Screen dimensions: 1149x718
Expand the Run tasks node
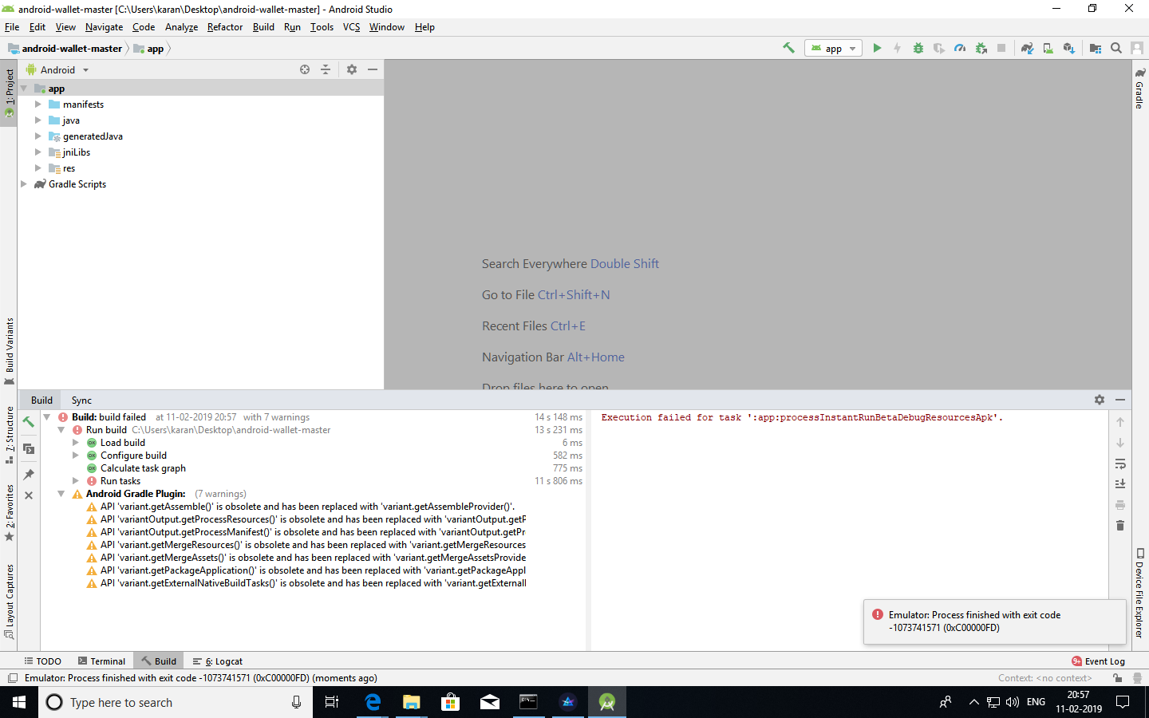[76, 481]
